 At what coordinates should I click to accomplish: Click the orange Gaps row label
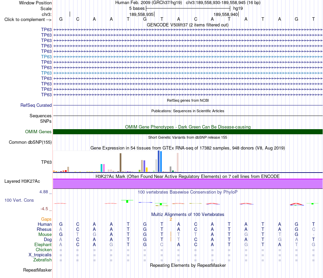46,219
